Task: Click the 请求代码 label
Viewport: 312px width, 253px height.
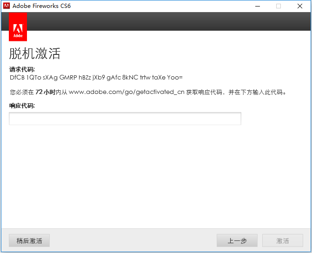Action: click(22, 69)
